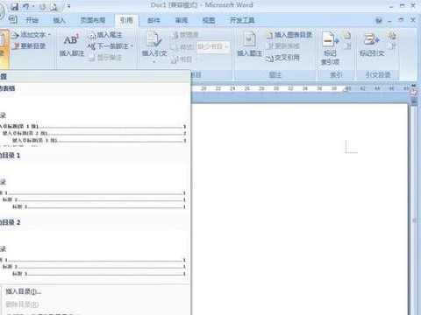Click 管理源 (Manage Sources)
The width and height of the screenshot is (421, 315).
185,35
